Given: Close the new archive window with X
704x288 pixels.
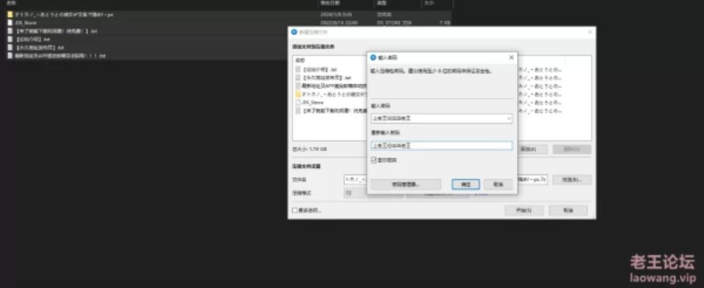Looking at the screenshot, I should 590,32.
